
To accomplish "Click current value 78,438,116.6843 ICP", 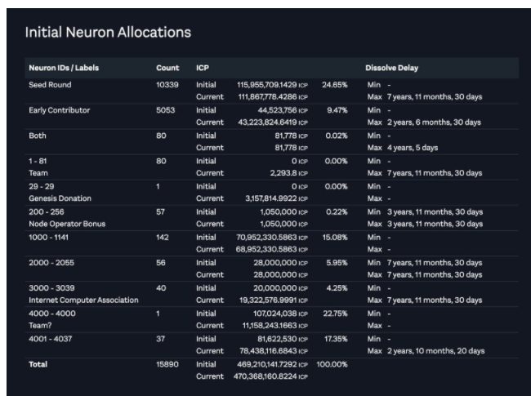I will coord(274,350).
